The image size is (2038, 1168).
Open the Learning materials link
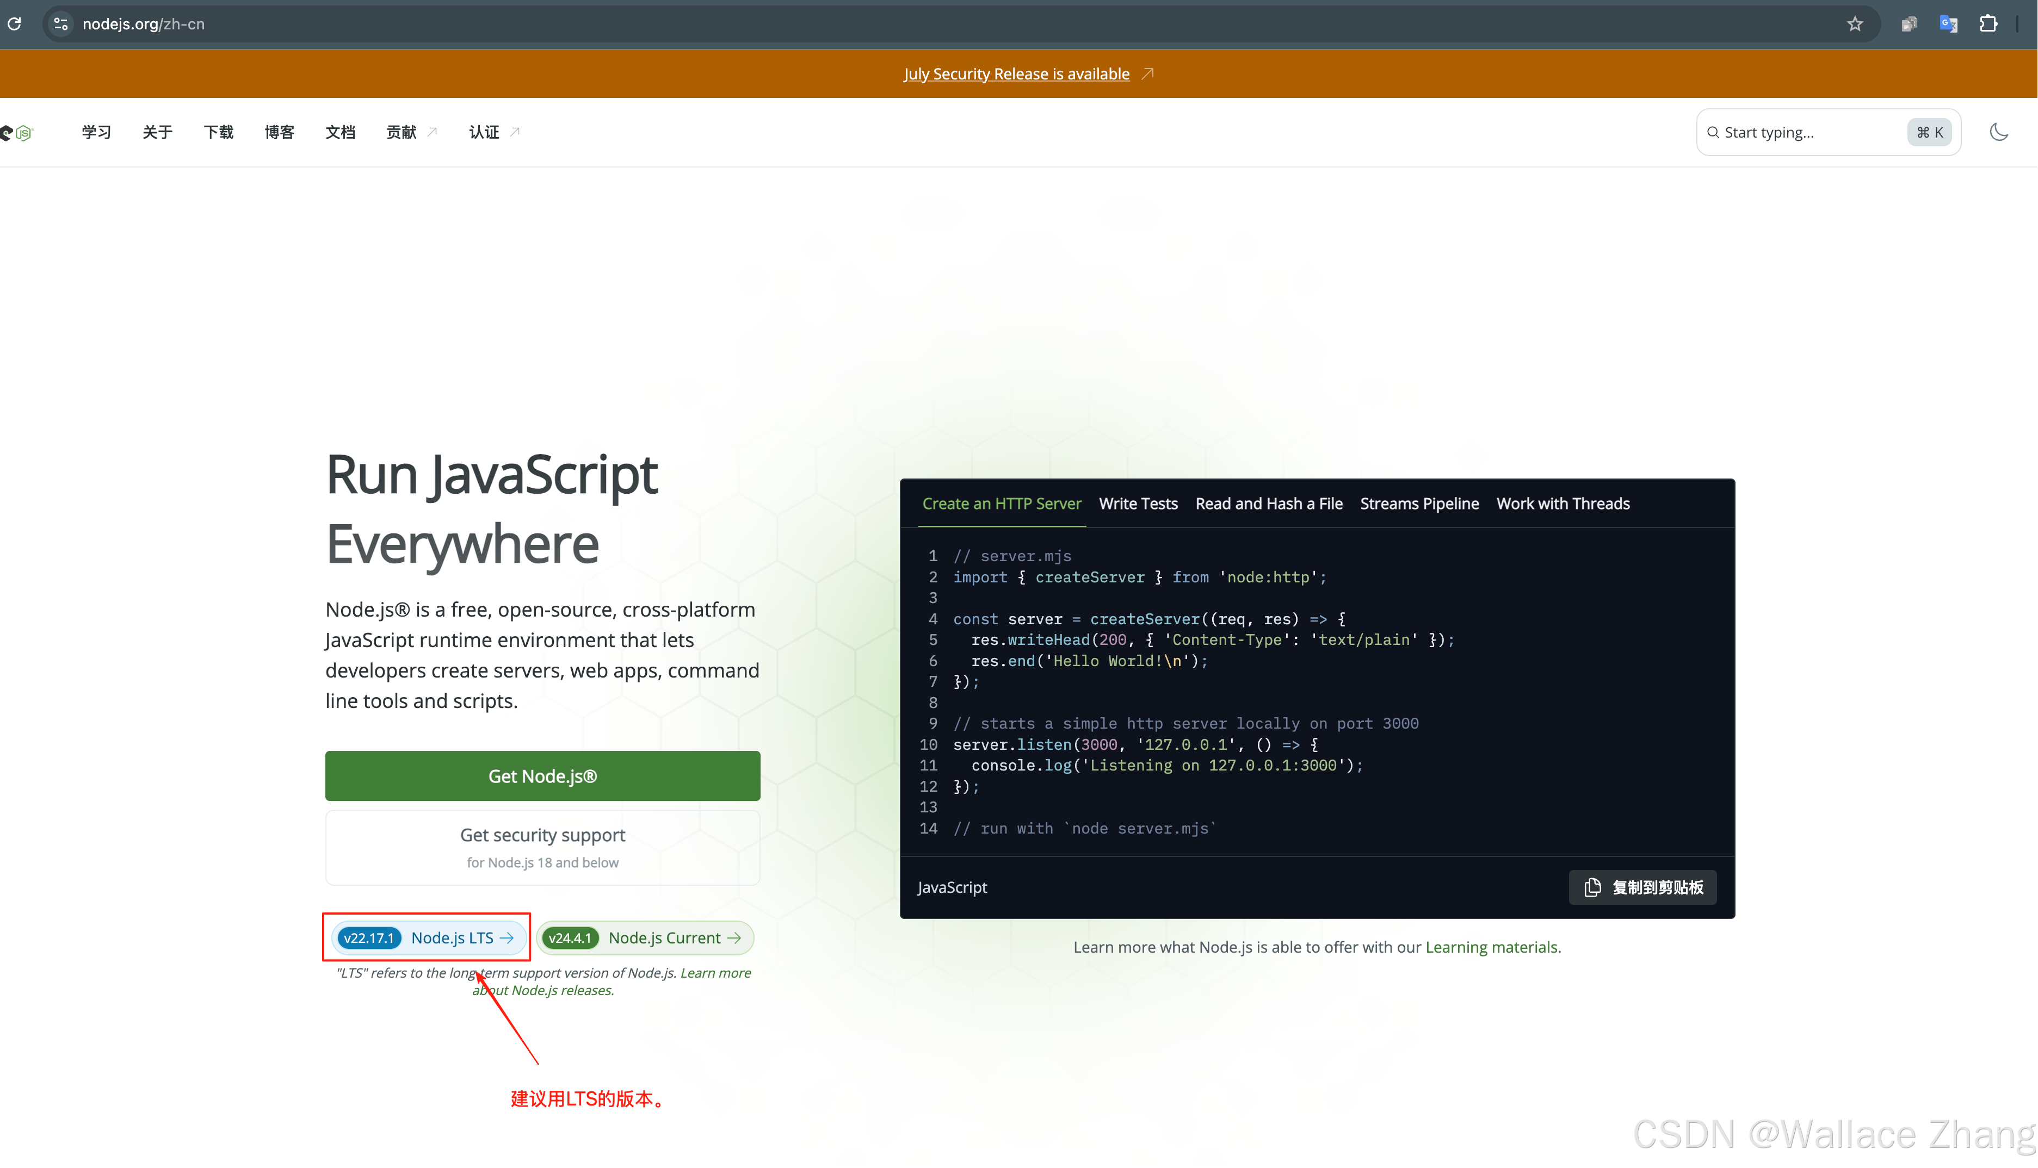coord(1492,947)
